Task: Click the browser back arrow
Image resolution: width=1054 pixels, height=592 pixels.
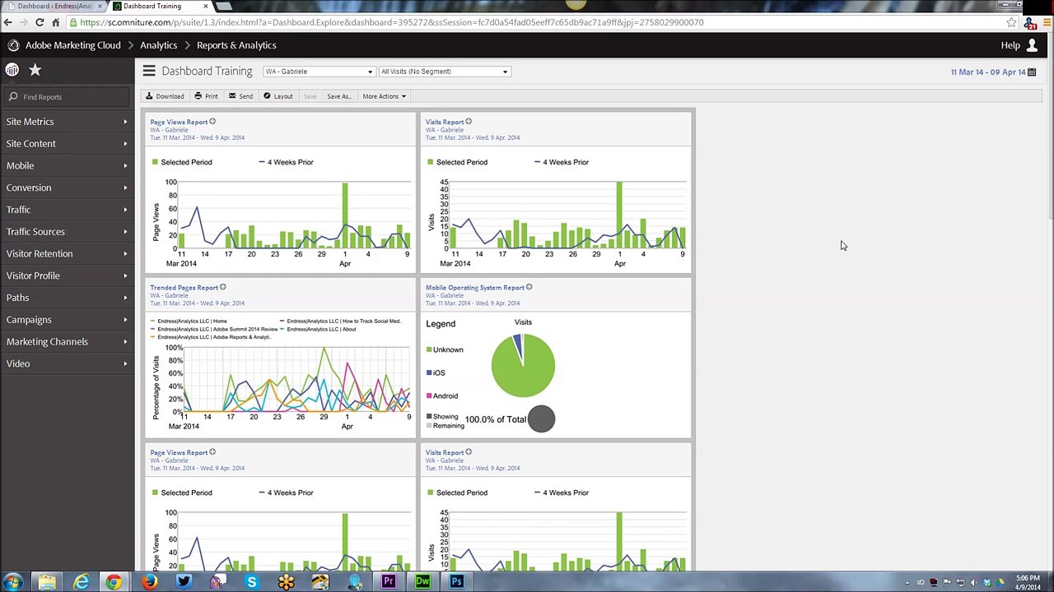Action: [8, 22]
